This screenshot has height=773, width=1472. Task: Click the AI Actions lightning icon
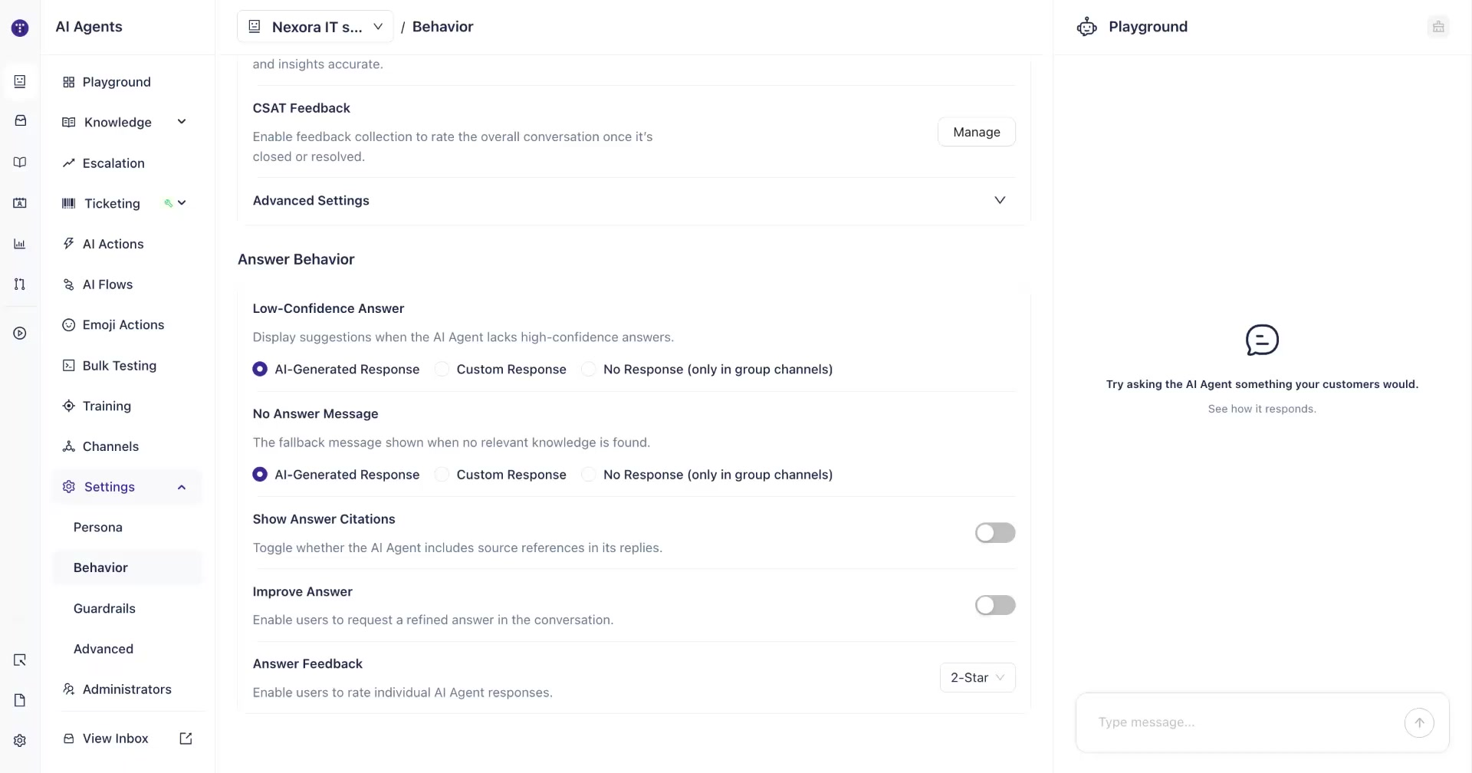click(69, 244)
